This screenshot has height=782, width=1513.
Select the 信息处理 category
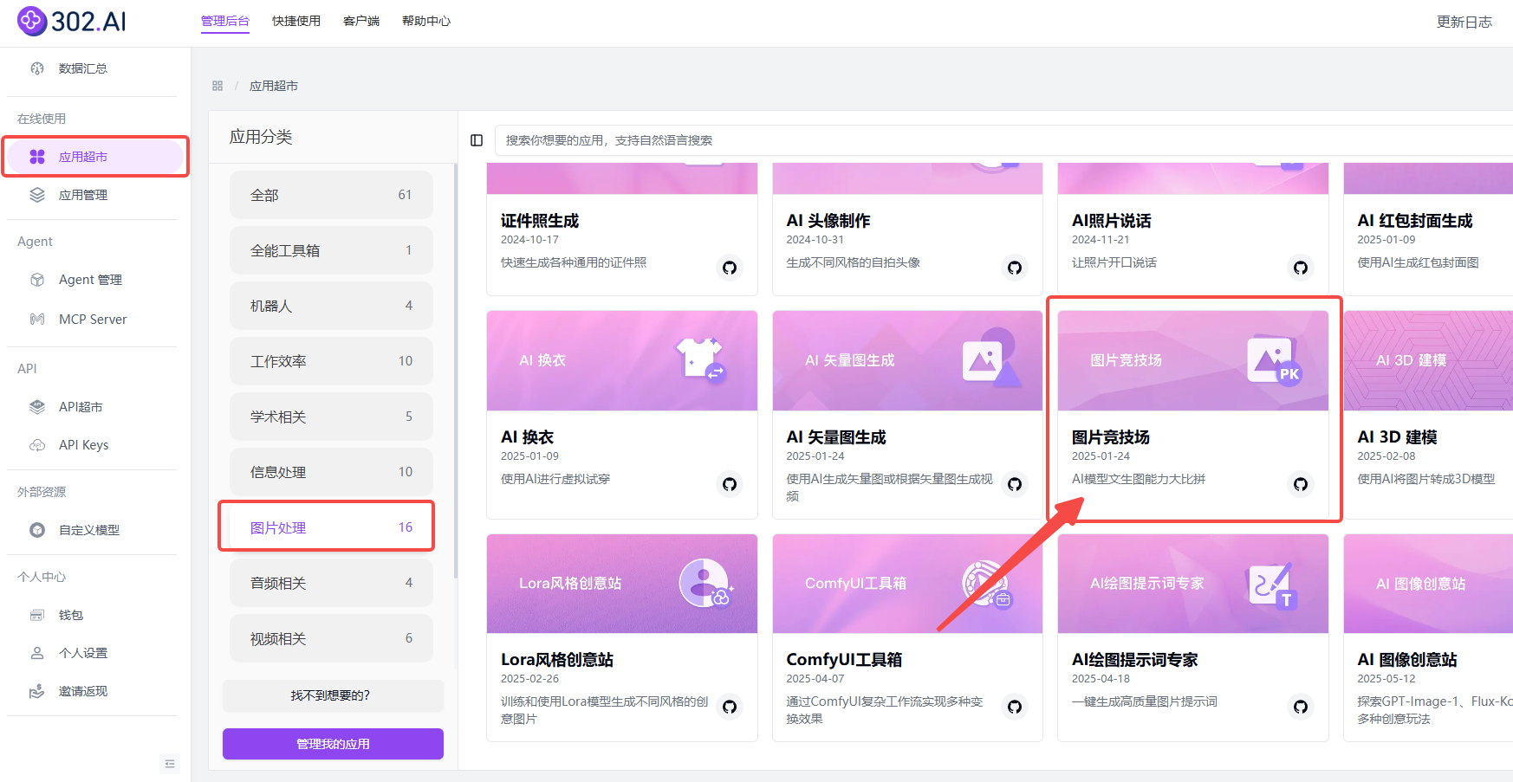pyautogui.click(x=331, y=472)
